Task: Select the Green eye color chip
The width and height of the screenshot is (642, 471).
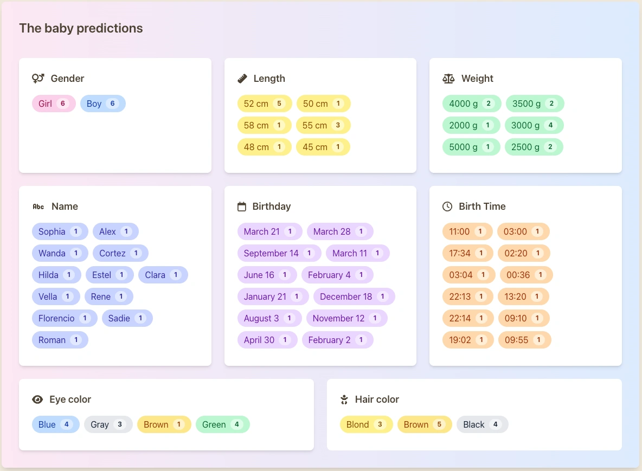Action: [x=222, y=424]
